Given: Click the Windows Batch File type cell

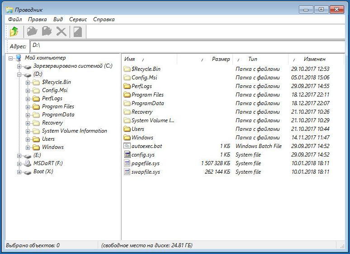Looking at the screenshot, I should (259, 146).
